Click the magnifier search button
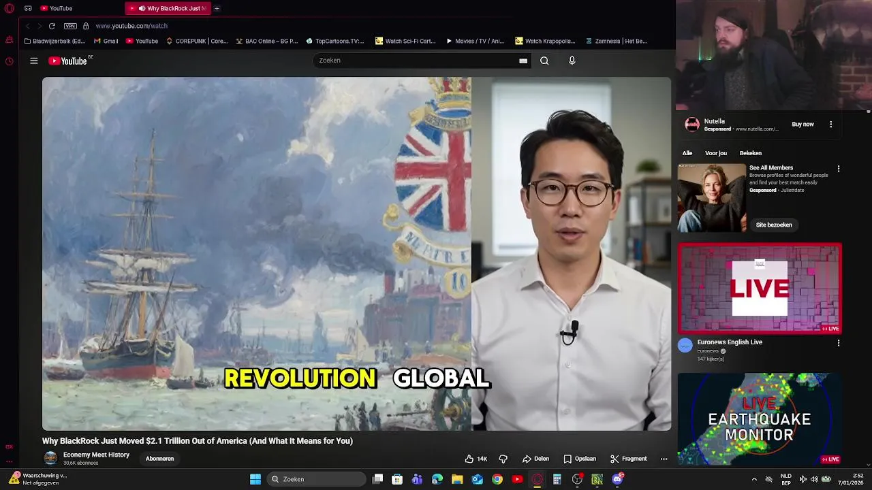Screen dimensions: 872x490 tap(544, 61)
